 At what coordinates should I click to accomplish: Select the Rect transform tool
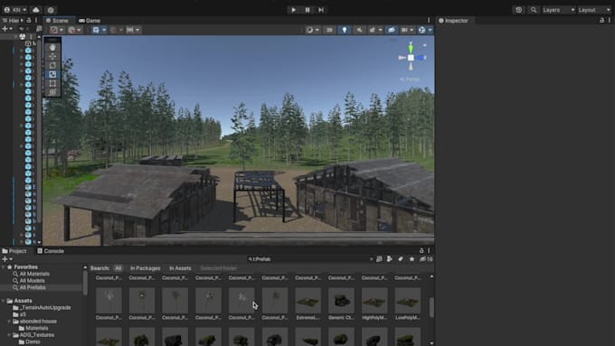[x=52, y=83]
